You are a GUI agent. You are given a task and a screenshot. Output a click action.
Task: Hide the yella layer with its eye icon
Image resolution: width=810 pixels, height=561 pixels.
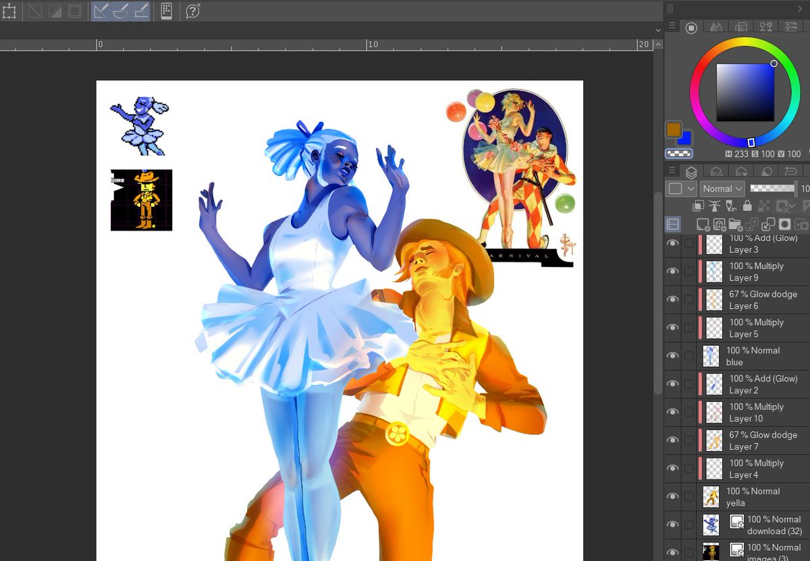(x=673, y=496)
